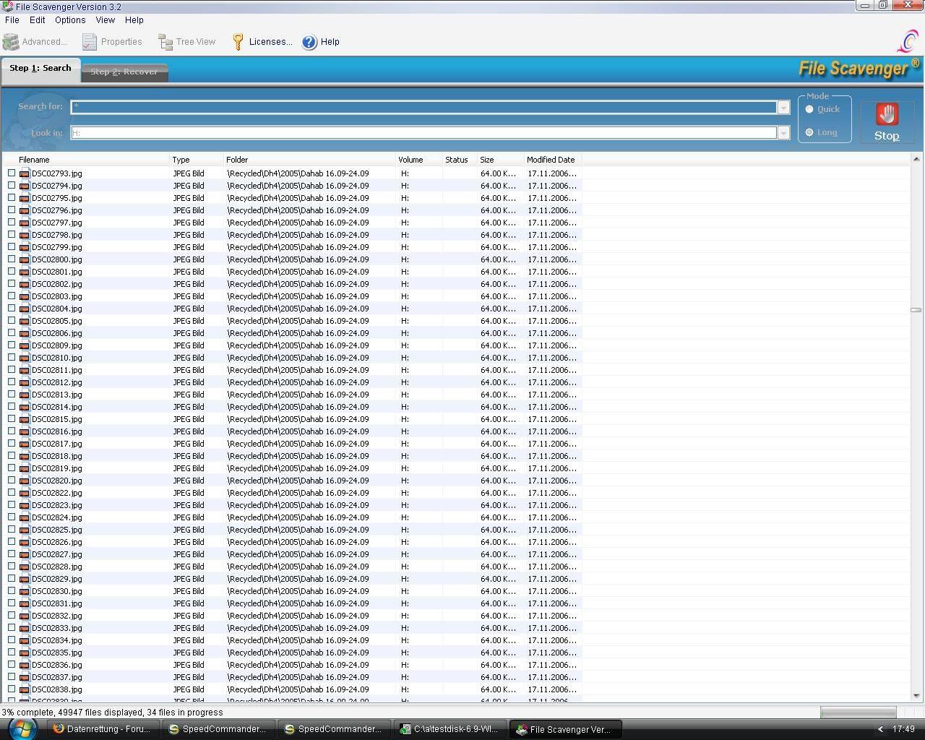Click the search progress bar in status bar
This screenshot has height=740, width=925.
858,713
